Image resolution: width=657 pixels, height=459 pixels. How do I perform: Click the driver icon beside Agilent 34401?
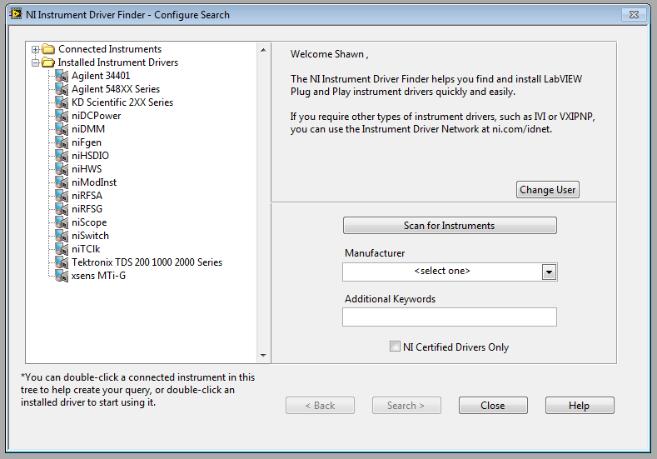pyautogui.click(x=61, y=76)
